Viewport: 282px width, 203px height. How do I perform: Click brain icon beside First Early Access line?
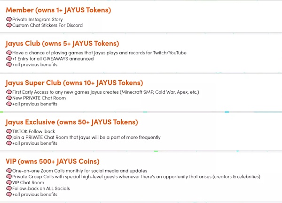(9, 92)
